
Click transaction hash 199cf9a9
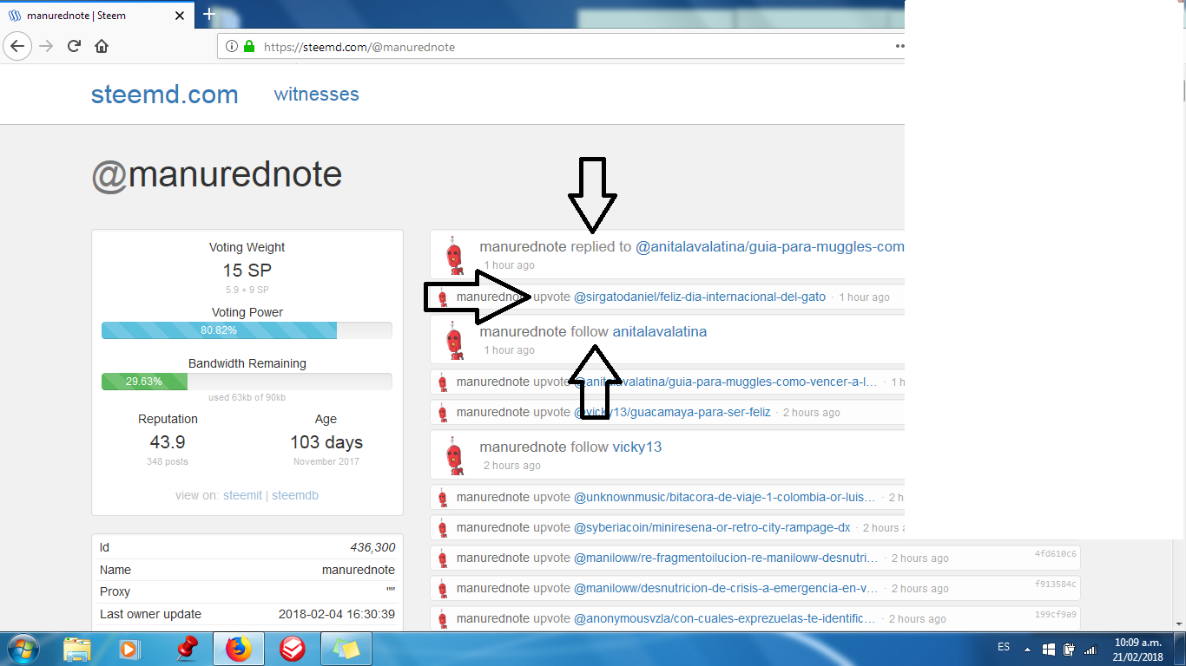click(x=1055, y=615)
